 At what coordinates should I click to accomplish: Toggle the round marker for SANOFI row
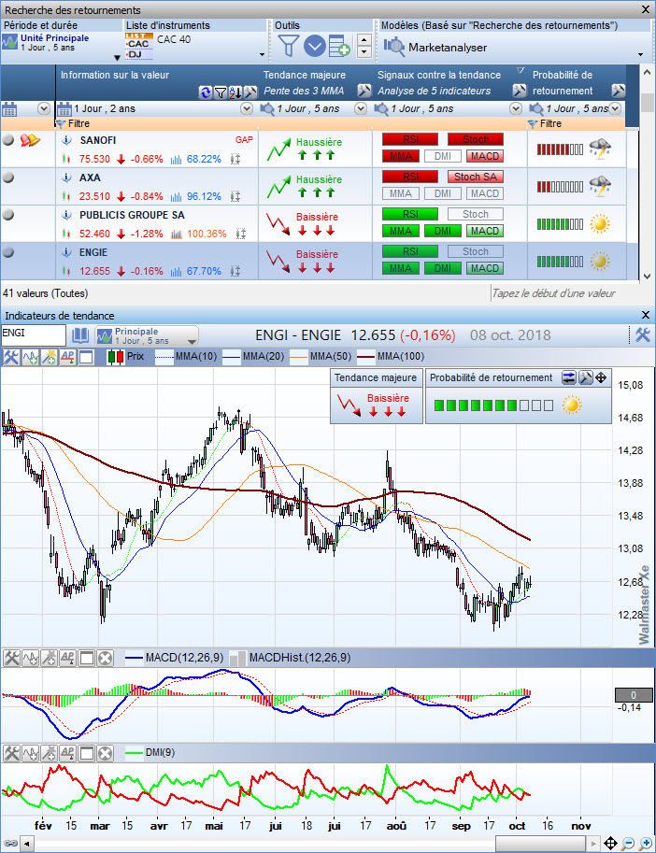pos(8,140)
